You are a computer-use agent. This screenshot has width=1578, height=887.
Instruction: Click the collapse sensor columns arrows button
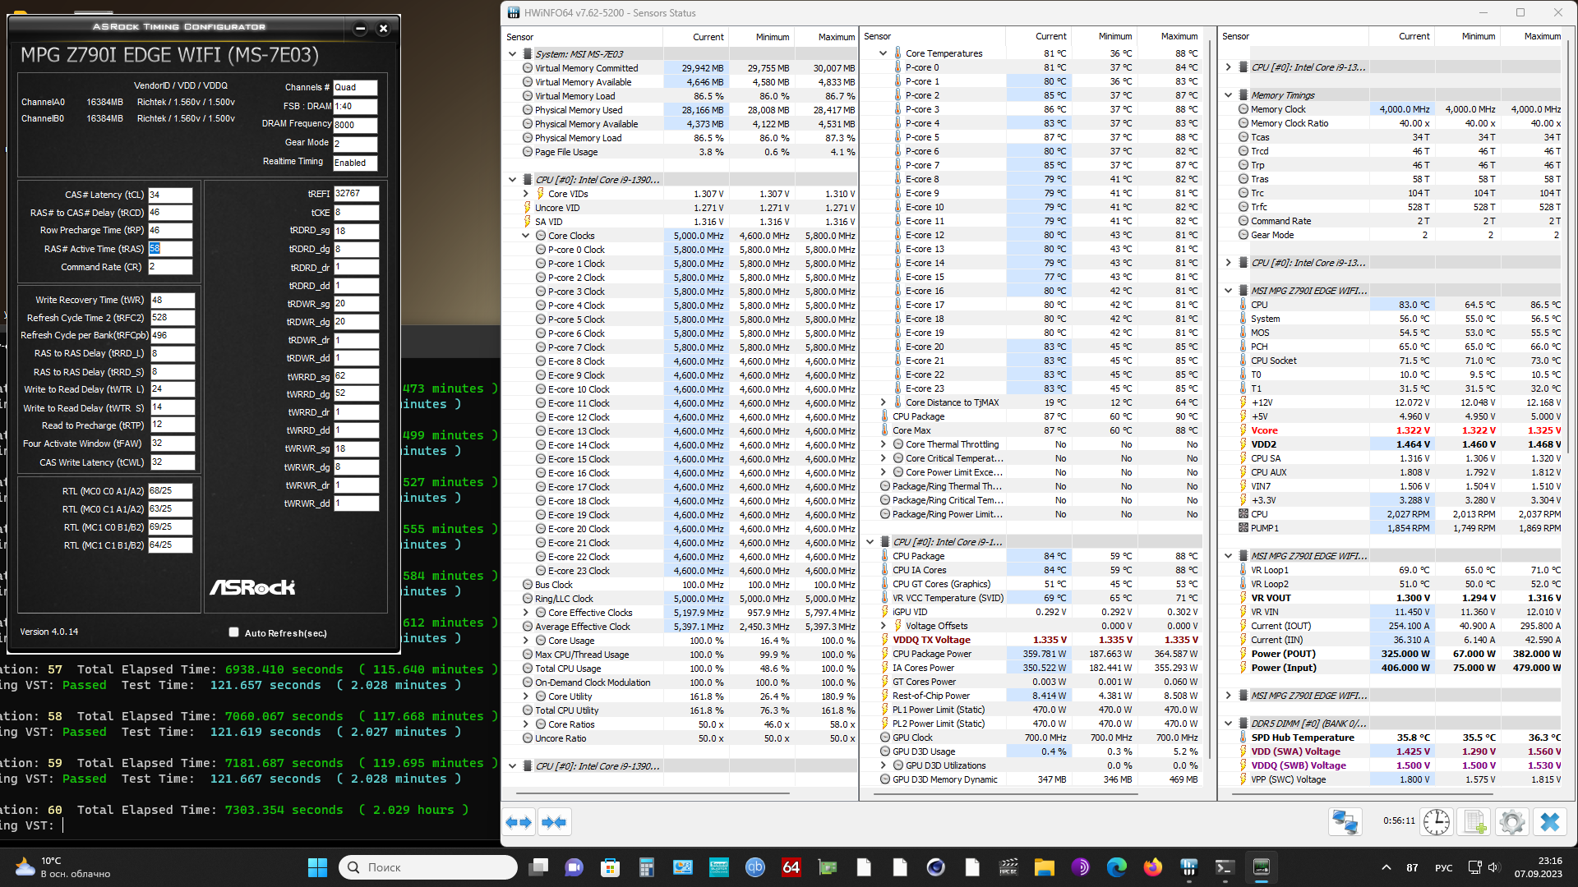pyautogui.click(x=555, y=822)
